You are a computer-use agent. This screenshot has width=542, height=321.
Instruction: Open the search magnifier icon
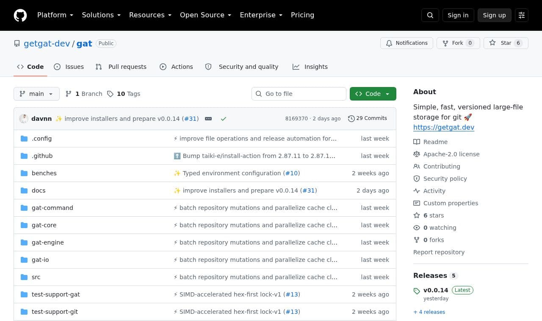(430, 15)
